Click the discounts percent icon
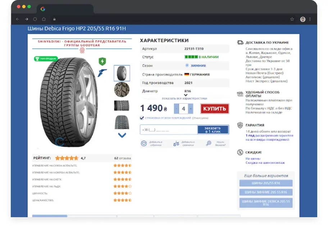 pyautogui.click(x=240, y=152)
